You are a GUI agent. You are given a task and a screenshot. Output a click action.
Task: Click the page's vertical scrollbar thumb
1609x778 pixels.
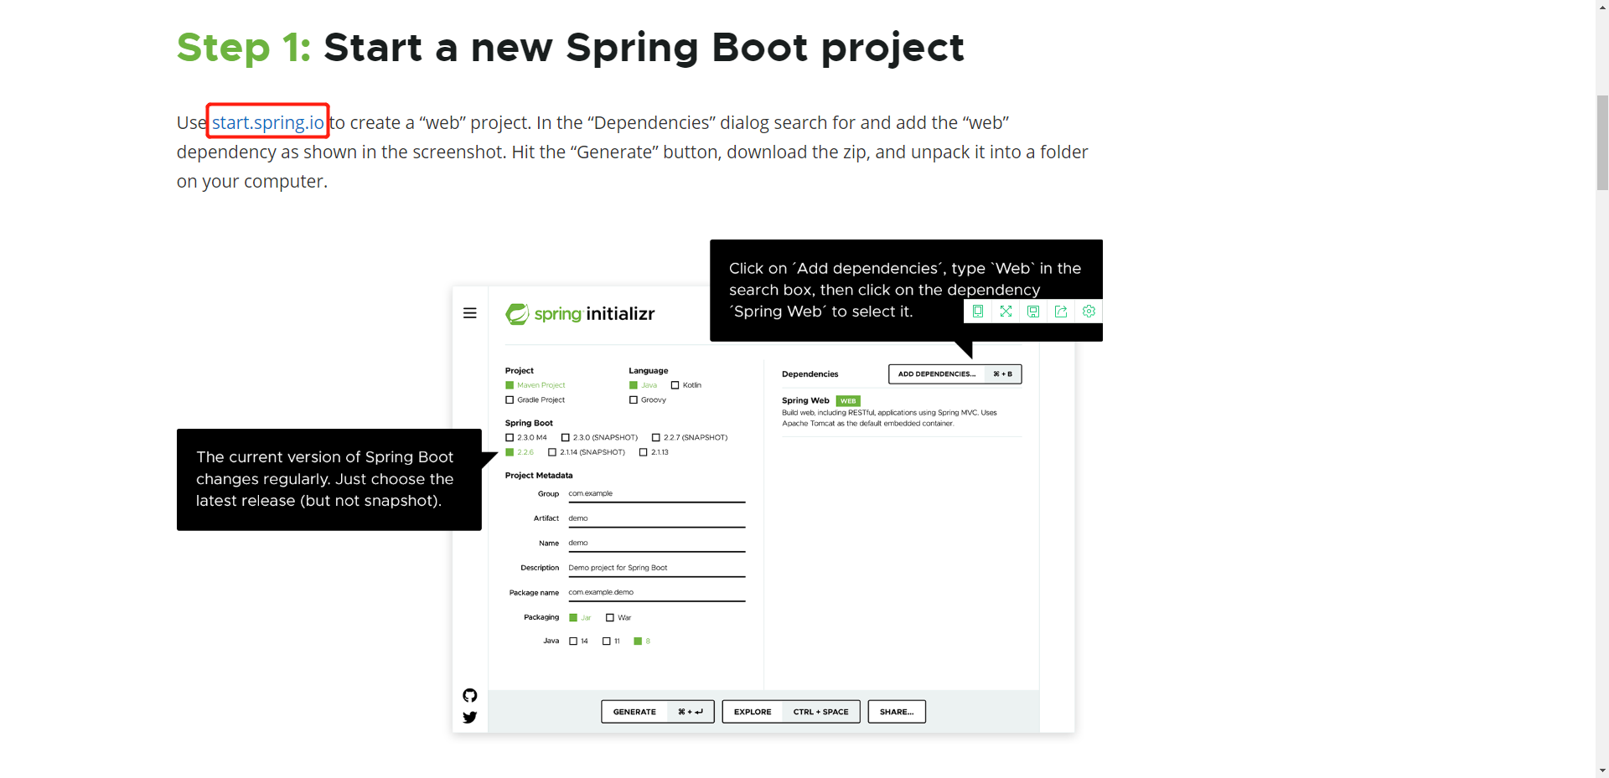tap(1602, 142)
